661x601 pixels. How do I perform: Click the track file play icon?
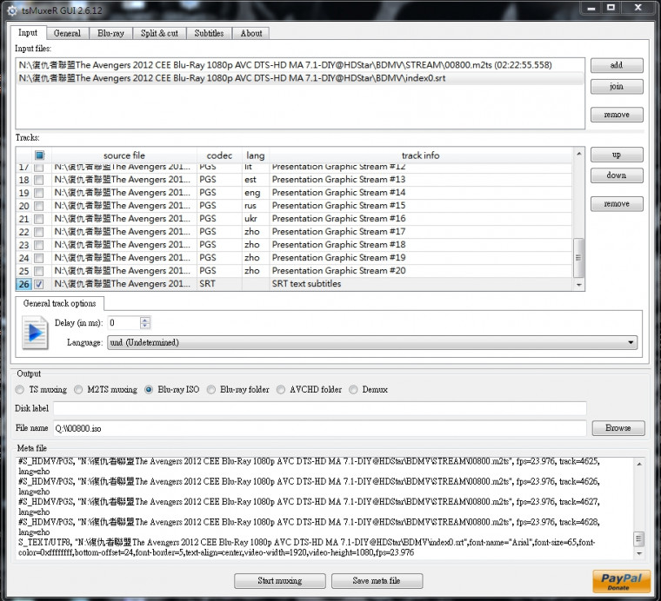point(36,333)
